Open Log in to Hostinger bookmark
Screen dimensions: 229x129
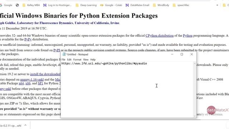tap(58, 5)
